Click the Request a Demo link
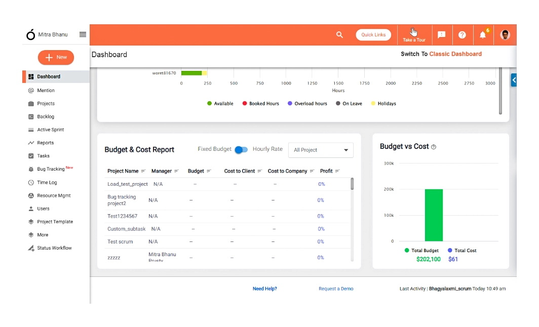539x327 pixels. (x=336, y=289)
